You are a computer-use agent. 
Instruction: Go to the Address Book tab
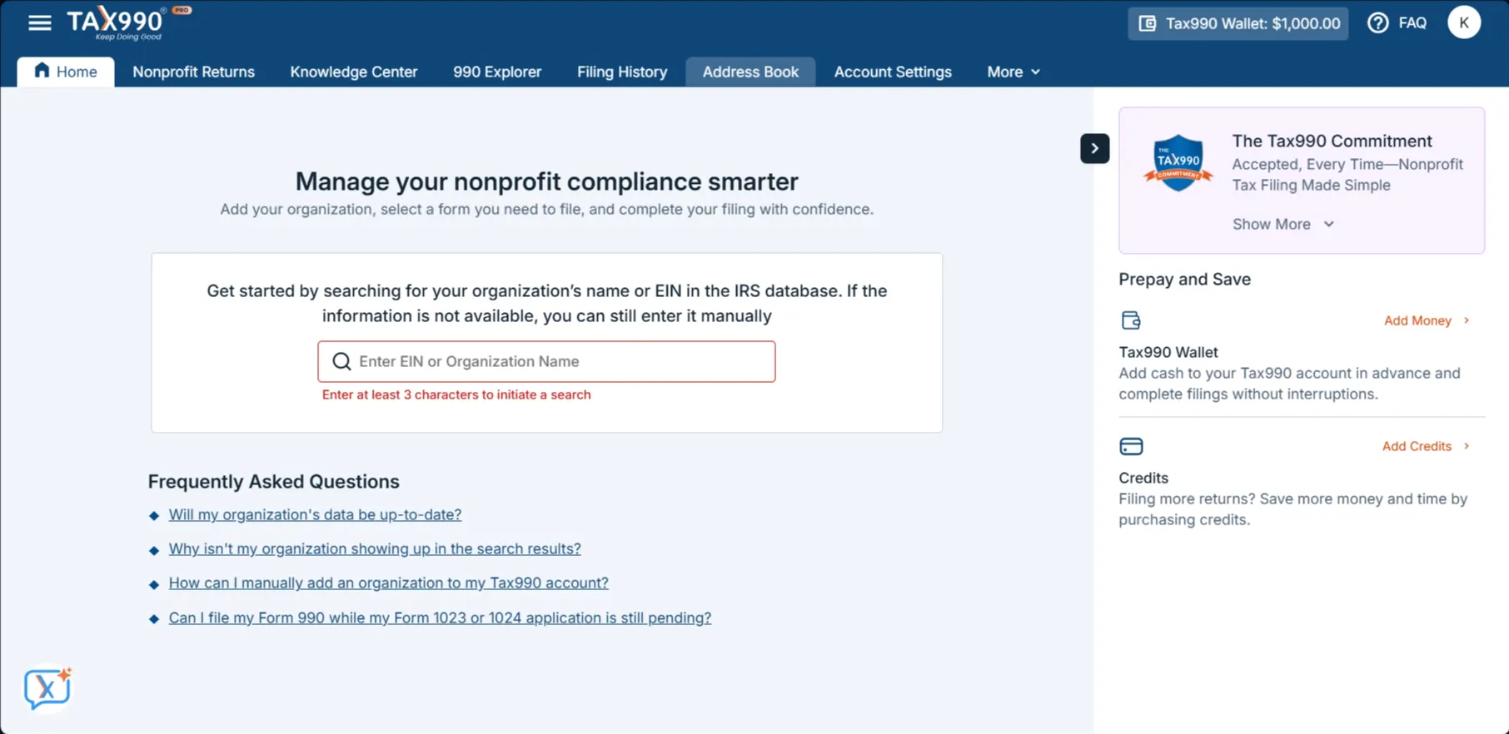[x=750, y=72]
